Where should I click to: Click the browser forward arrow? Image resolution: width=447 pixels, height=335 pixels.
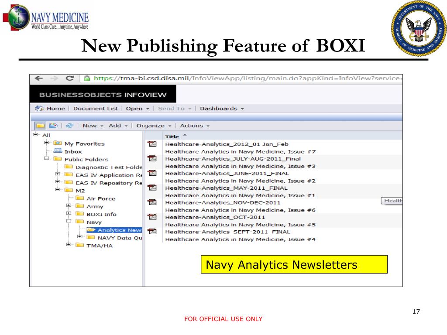(x=54, y=79)
